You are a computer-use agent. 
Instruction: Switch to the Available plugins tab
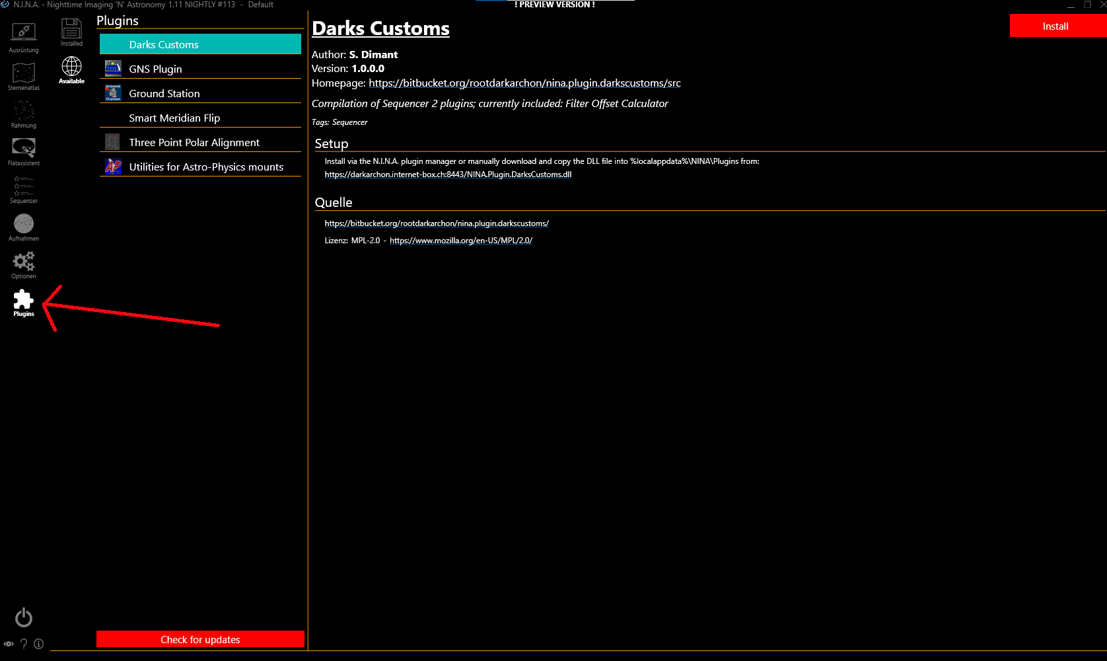(x=71, y=70)
